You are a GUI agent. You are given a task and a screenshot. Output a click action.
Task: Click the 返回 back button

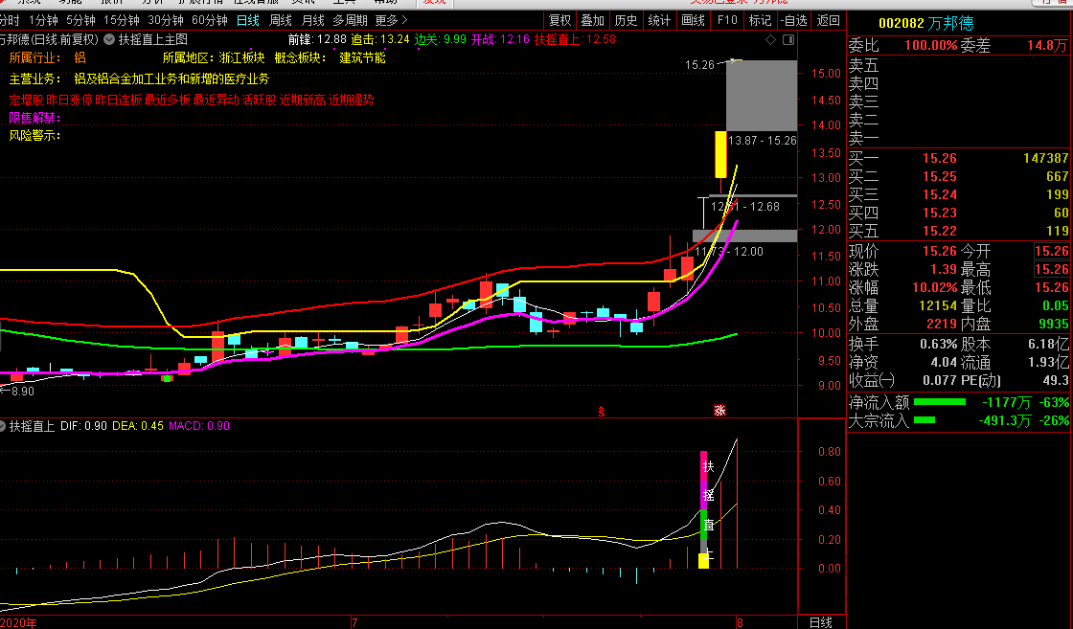[x=828, y=20]
